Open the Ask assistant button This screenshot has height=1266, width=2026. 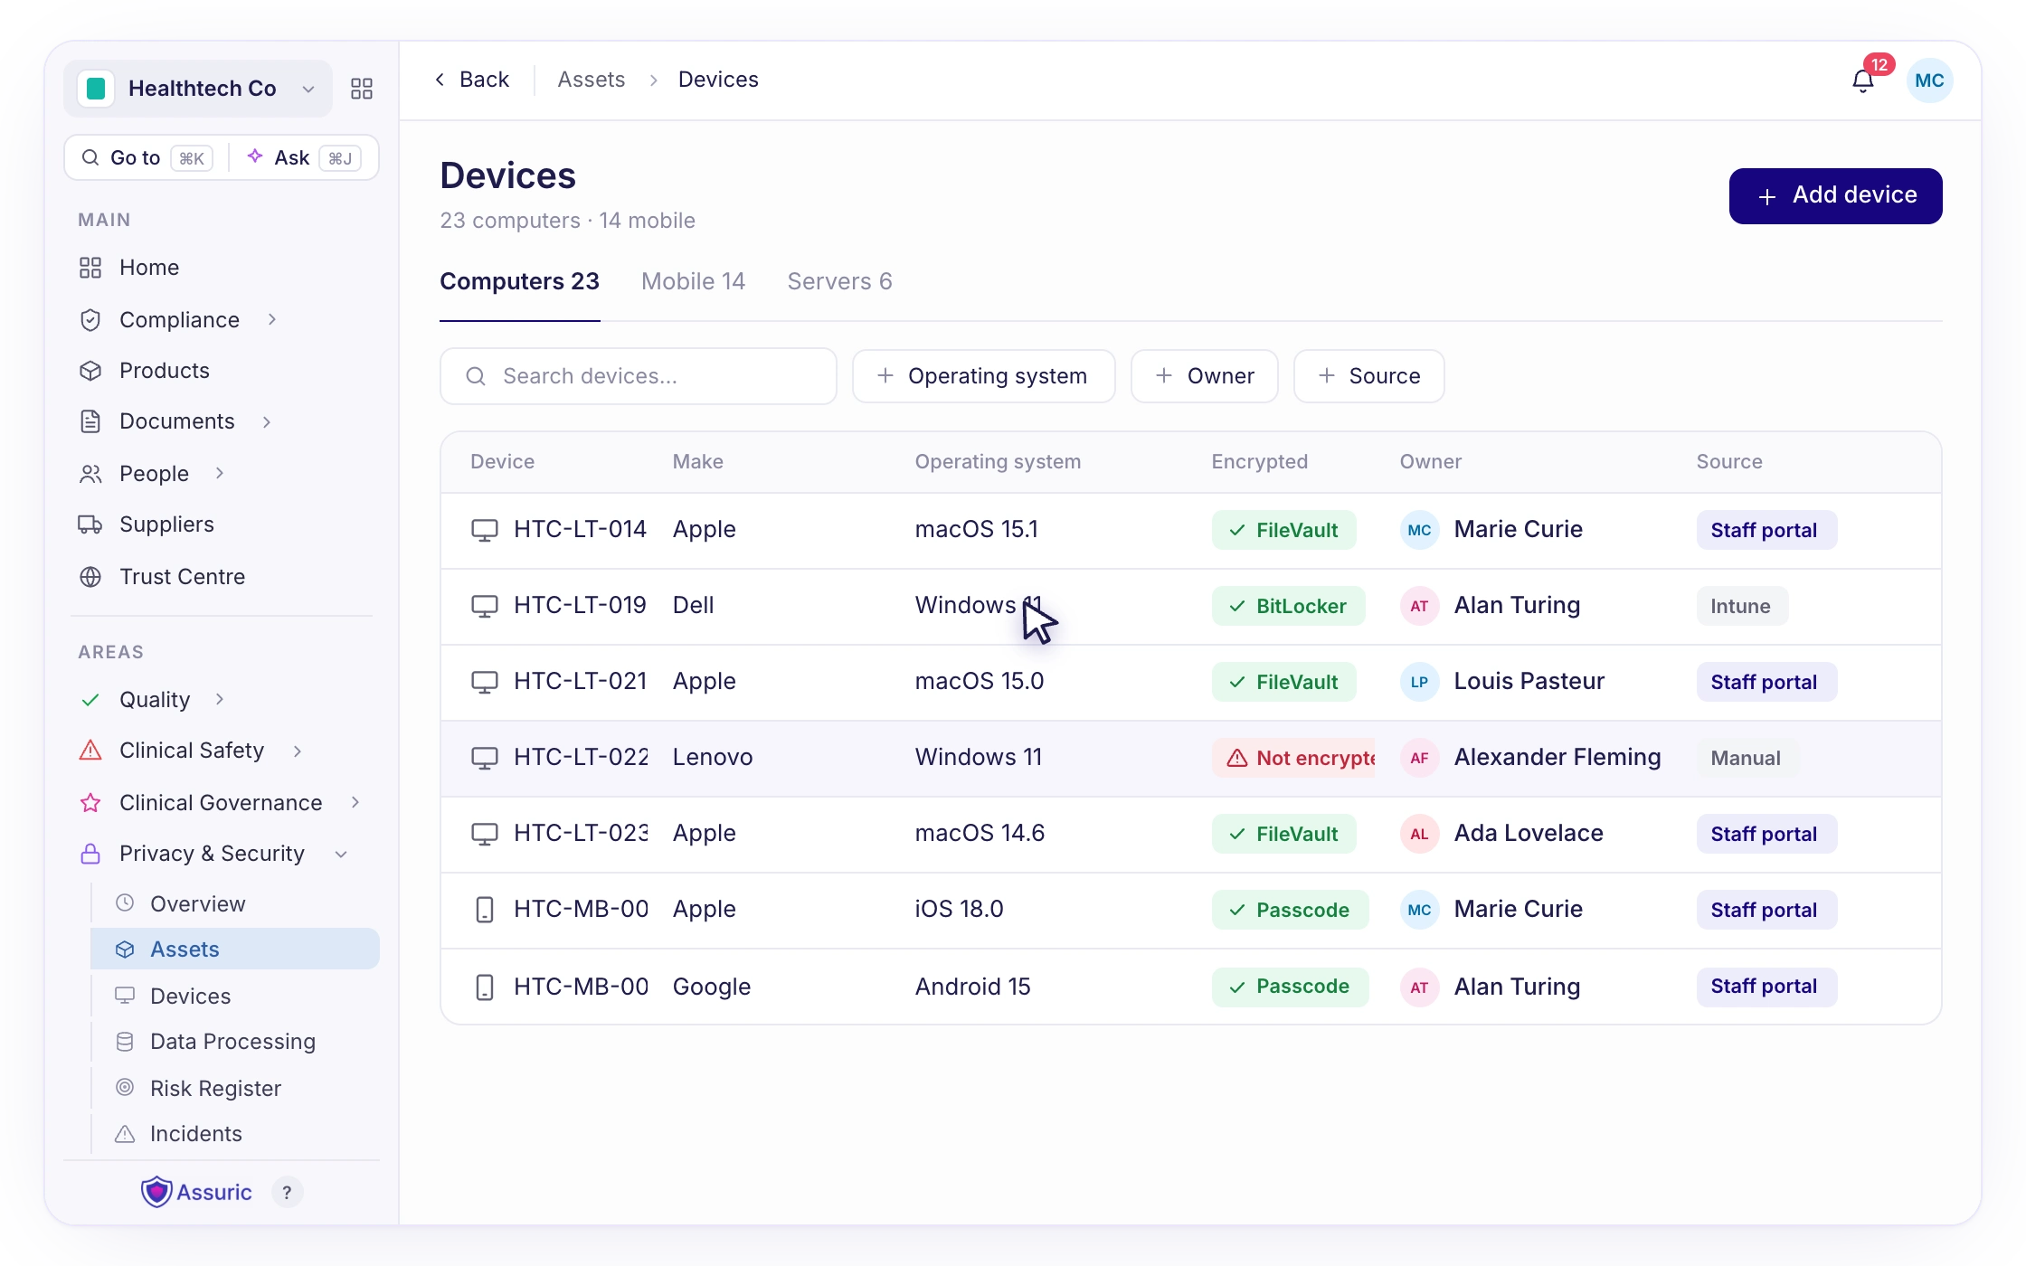coord(304,157)
